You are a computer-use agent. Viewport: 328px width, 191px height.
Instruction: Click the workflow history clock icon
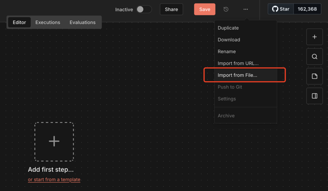226,9
